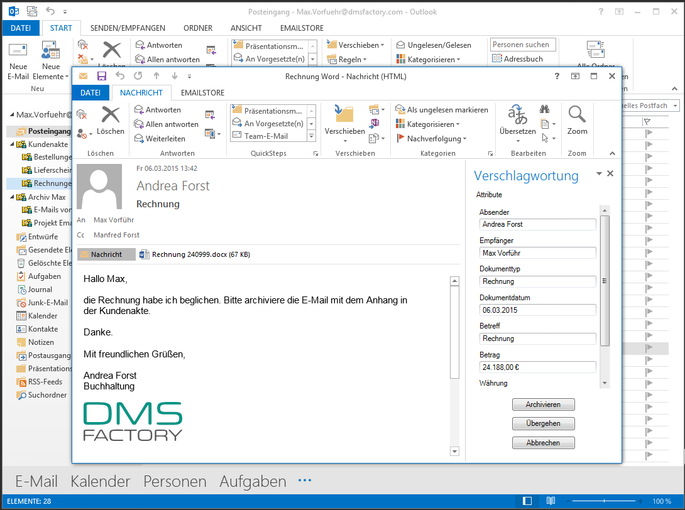Open ORDNER tab in main Outlook window
The image size is (685, 510).
pos(197,28)
